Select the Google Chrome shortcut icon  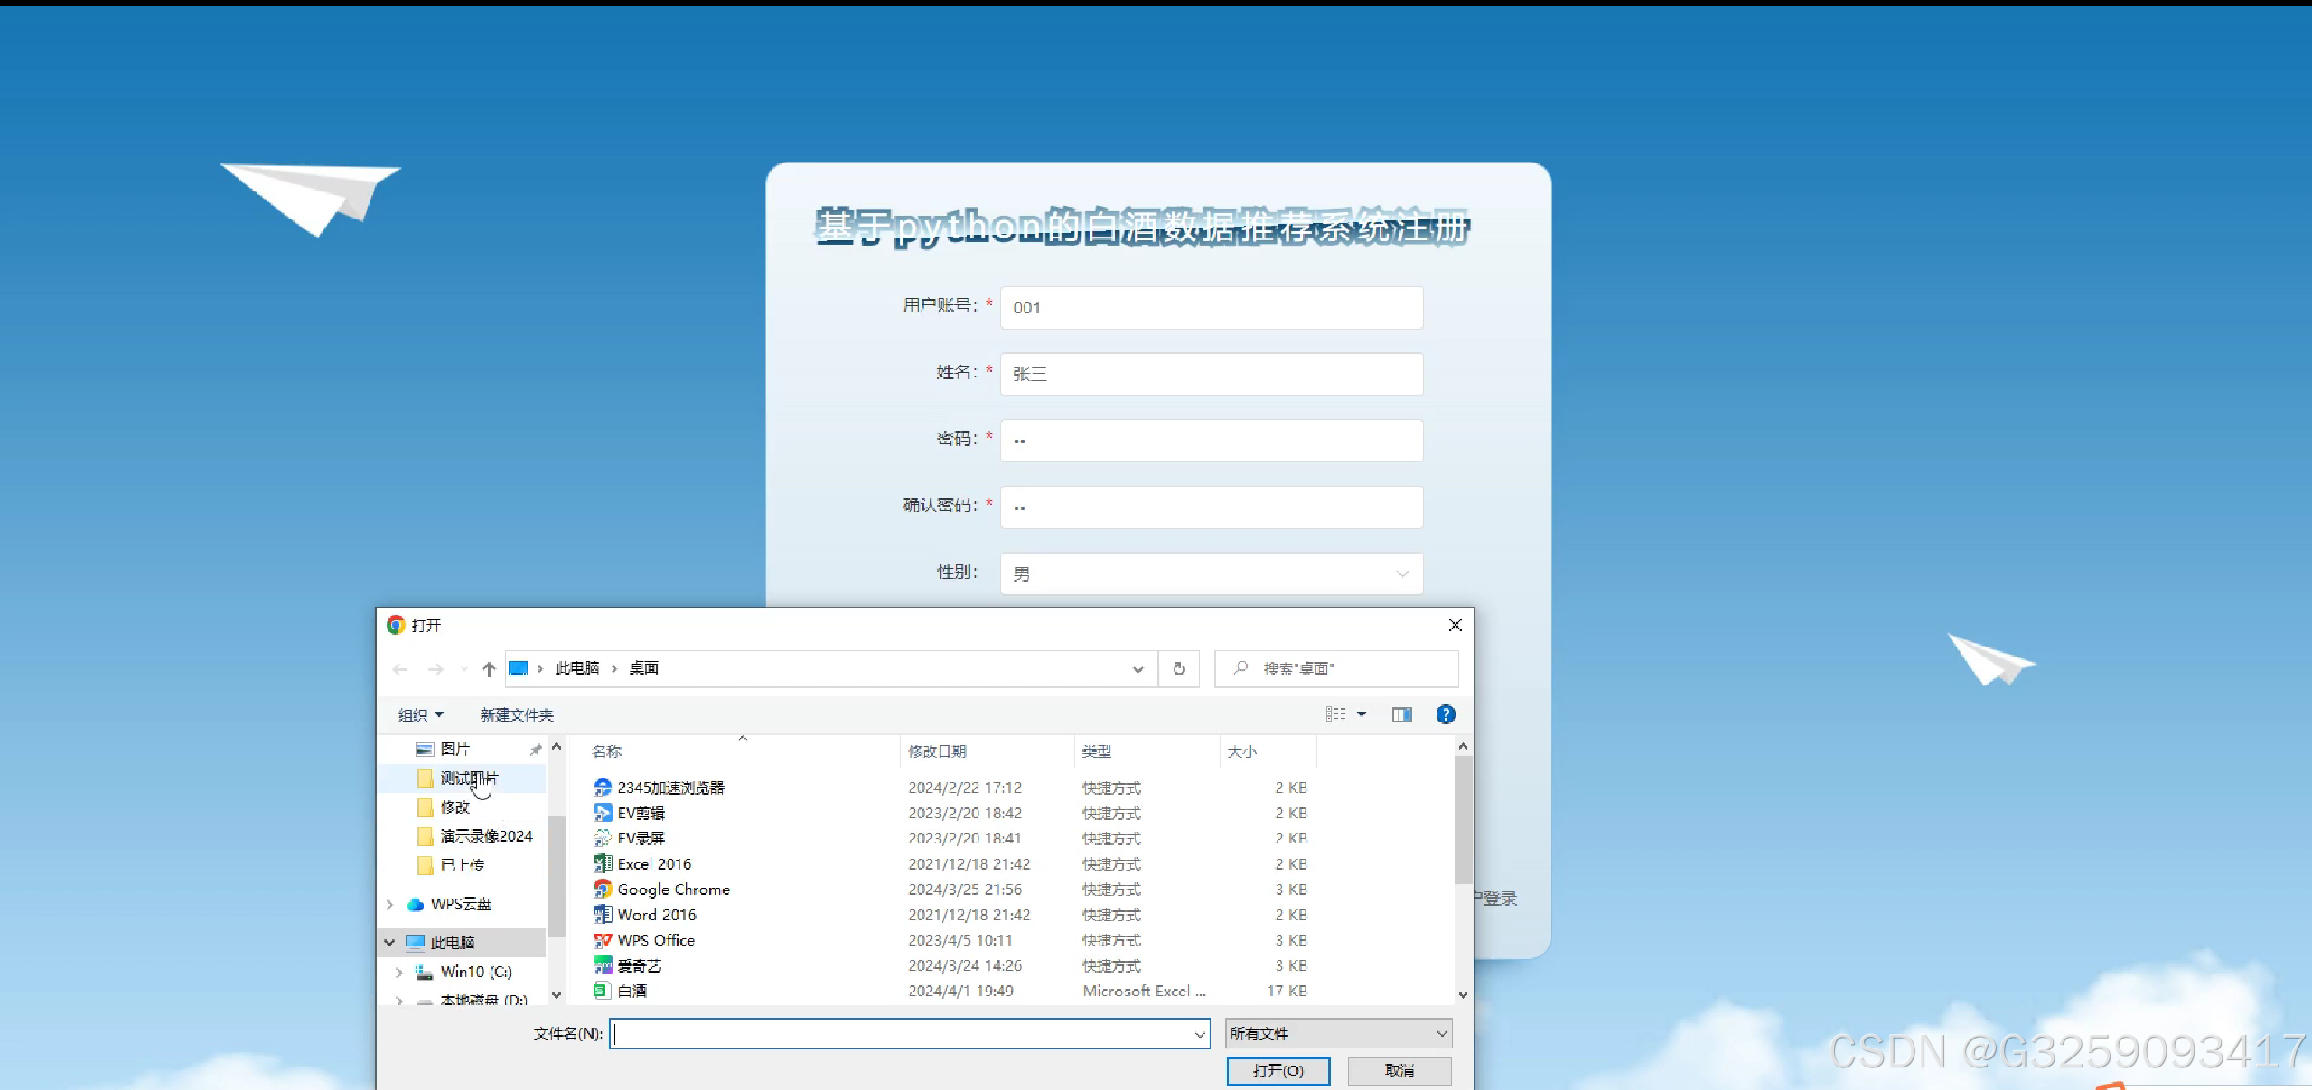click(x=603, y=890)
